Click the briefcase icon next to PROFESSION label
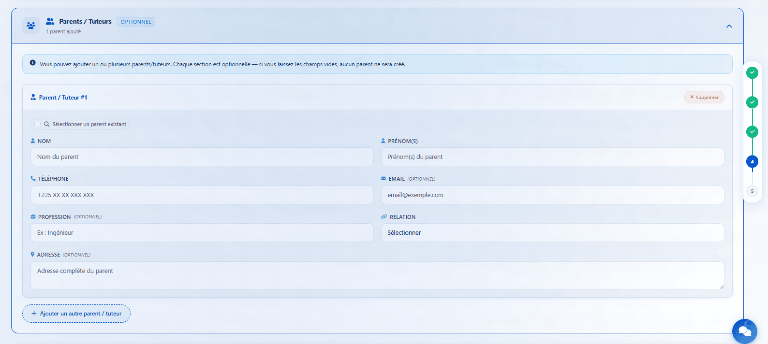This screenshot has height=344, width=768. point(33,216)
